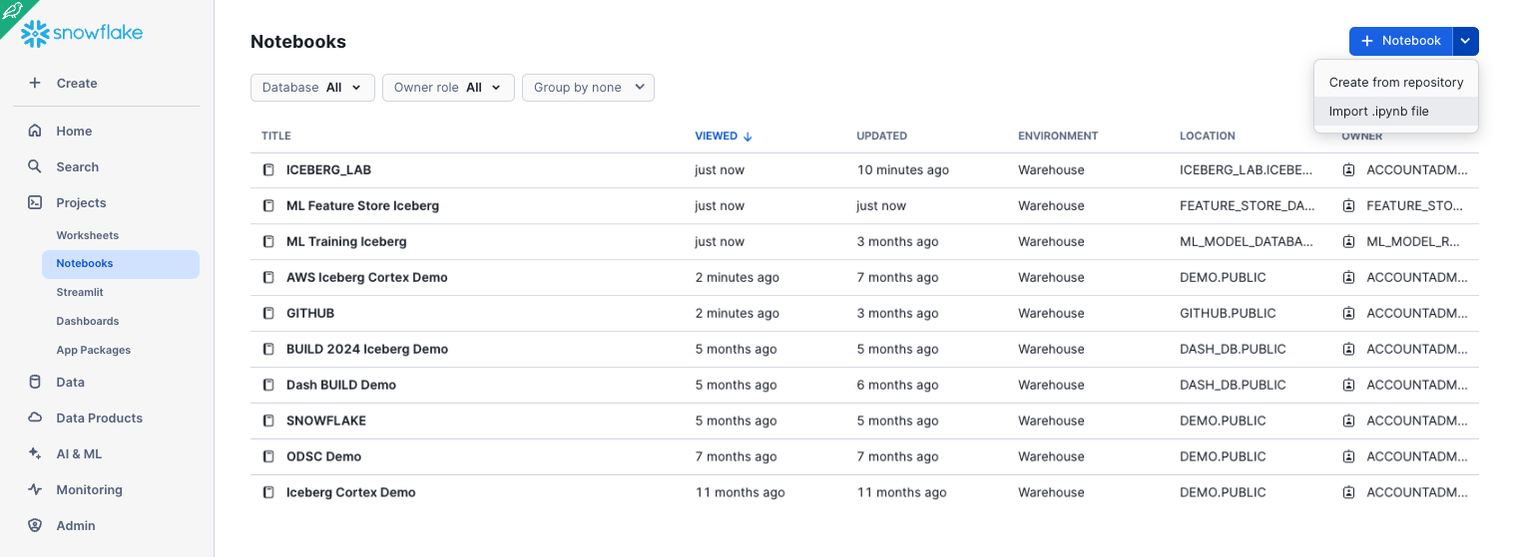Open Streamlit under Projects

80,292
